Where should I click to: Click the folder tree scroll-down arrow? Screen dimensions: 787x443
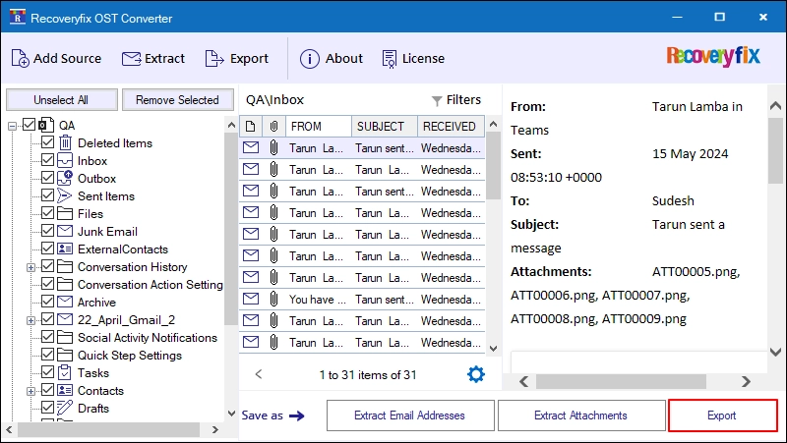(x=231, y=414)
